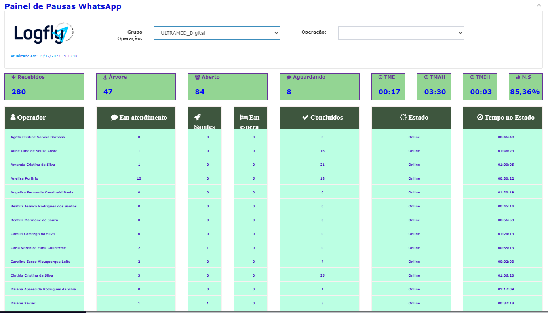Screen dimensions: 548x313
Task: Click the TME value 00:17
Action: click(x=389, y=92)
